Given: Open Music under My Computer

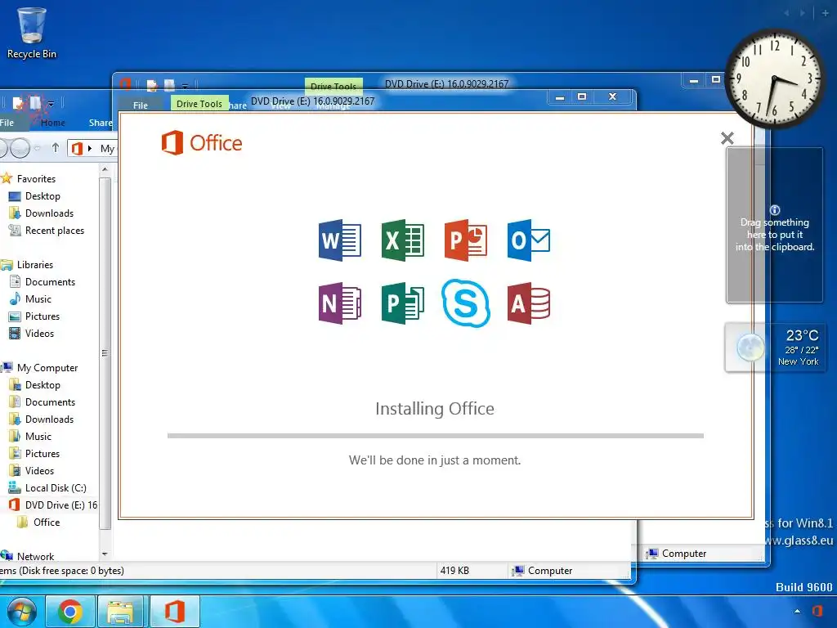Looking at the screenshot, I should tap(30, 437).
